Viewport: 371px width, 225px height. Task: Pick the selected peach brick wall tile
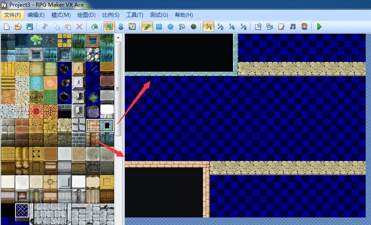click(x=93, y=126)
